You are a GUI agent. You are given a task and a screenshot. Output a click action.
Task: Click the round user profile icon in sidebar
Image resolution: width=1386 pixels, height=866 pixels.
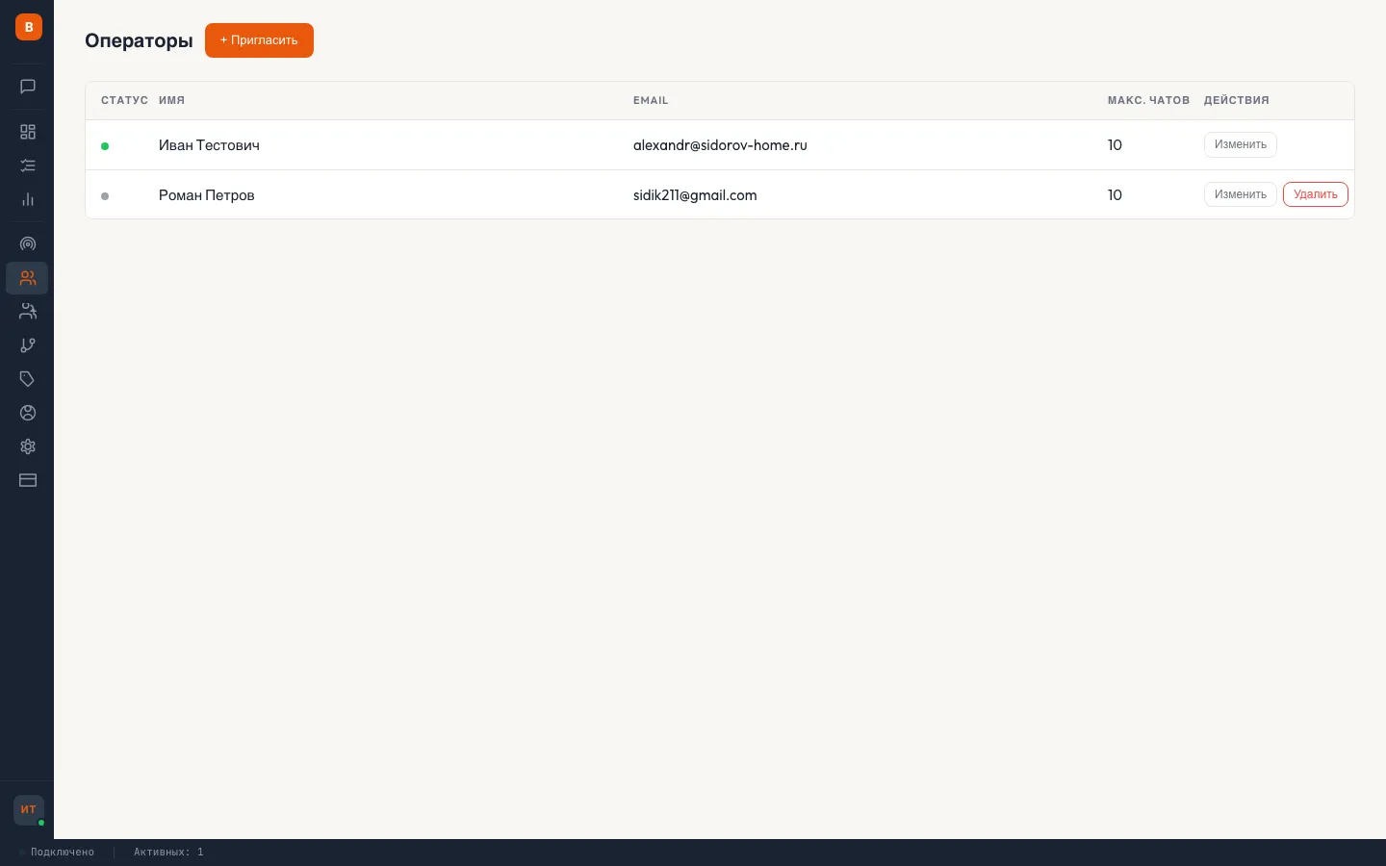click(x=28, y=413)
